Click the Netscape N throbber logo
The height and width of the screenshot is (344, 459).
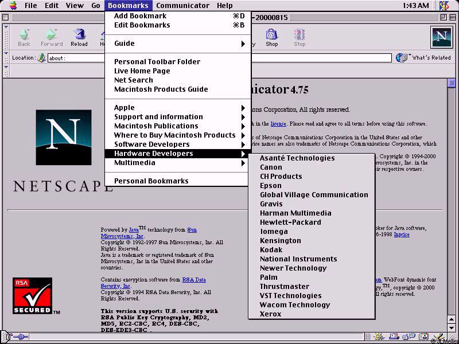click(441, 37)
